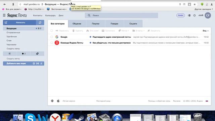Click the search magnifier icon
Viewport: 215px width, 121px height.
click(x=89, y=15)
